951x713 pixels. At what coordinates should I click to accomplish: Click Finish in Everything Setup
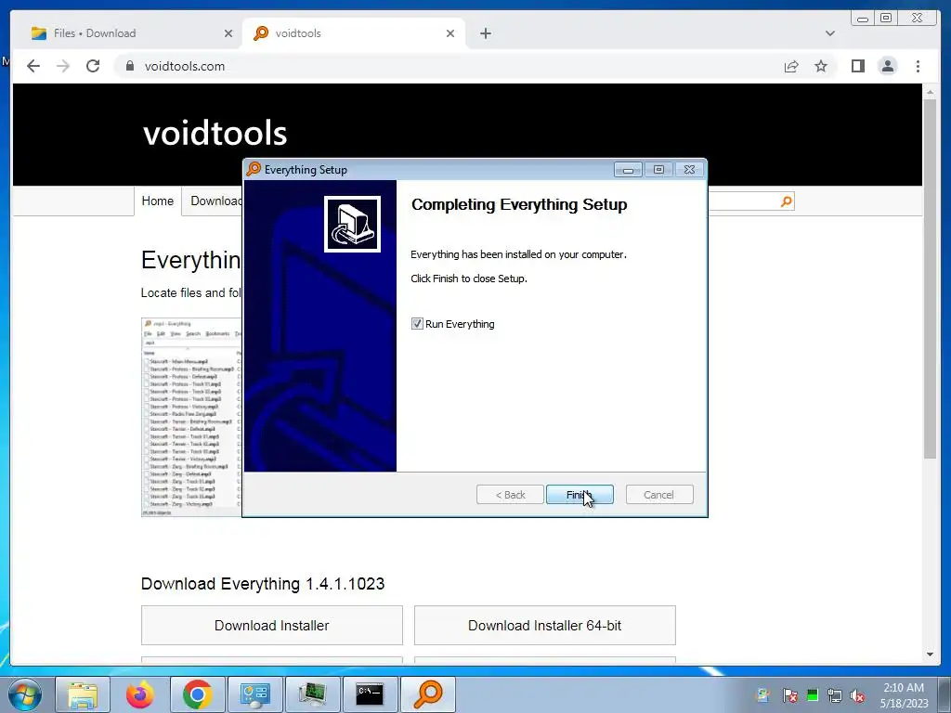pos(580,495)
